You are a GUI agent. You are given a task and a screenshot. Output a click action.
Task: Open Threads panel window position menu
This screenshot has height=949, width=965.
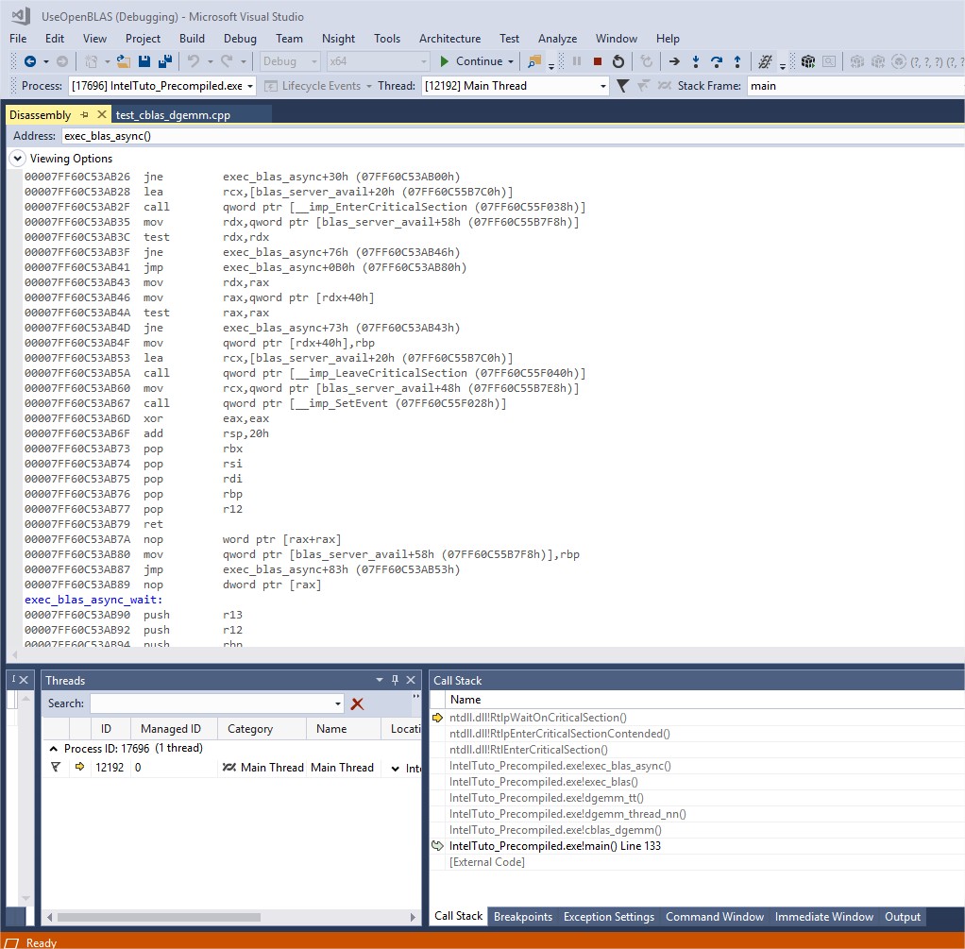click(x=380, y=680)
